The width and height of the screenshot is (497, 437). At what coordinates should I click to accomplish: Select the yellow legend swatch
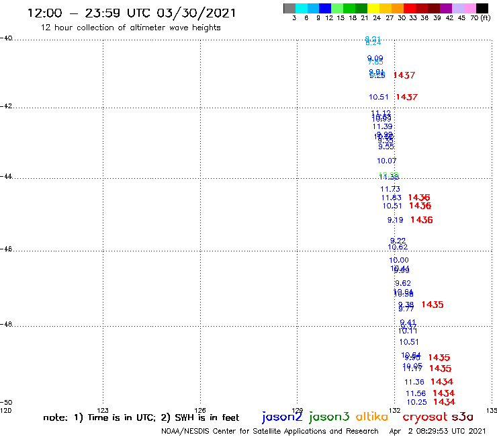coord(373,8)
